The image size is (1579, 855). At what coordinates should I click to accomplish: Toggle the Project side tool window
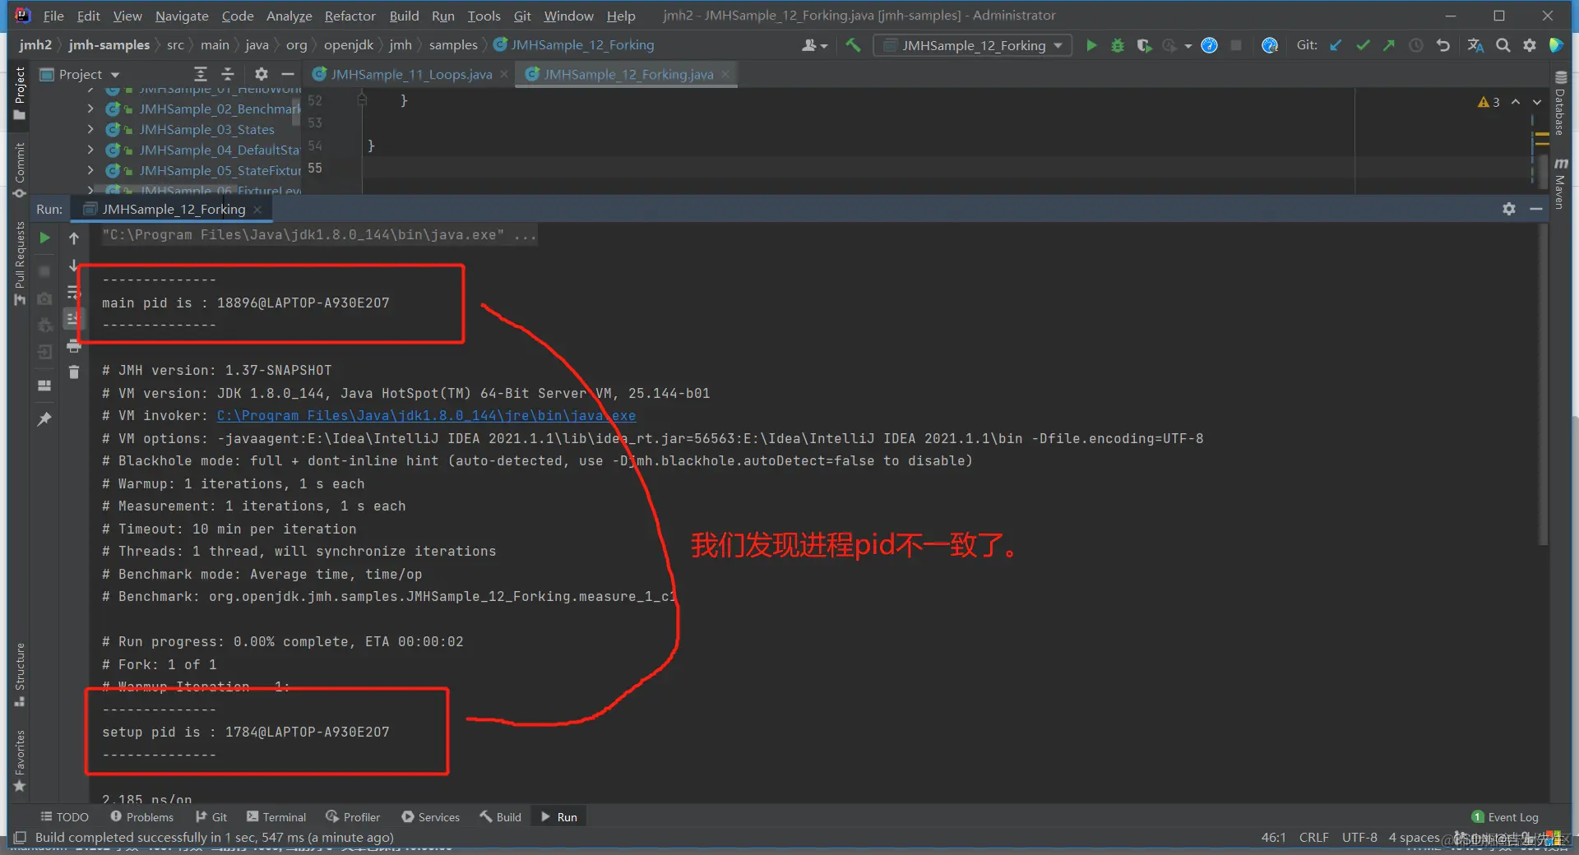pos(20,94)
